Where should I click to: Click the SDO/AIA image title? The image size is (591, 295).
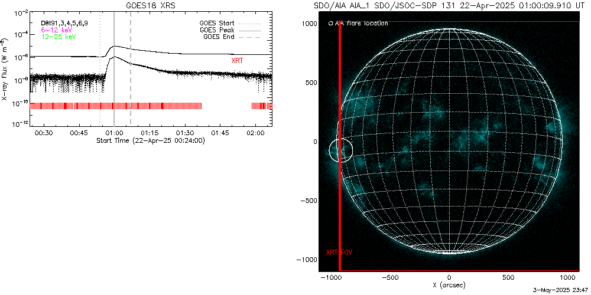pyautogui.click(x=449, y=5)
